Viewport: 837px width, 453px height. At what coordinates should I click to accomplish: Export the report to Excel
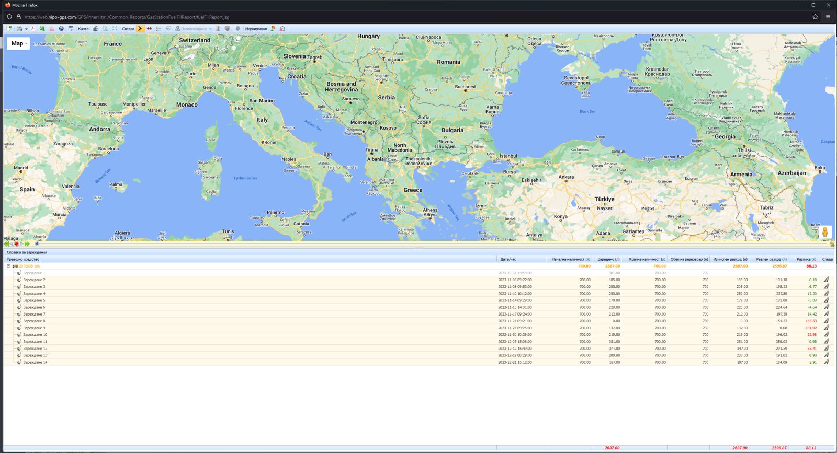click(x=42, y=29)
